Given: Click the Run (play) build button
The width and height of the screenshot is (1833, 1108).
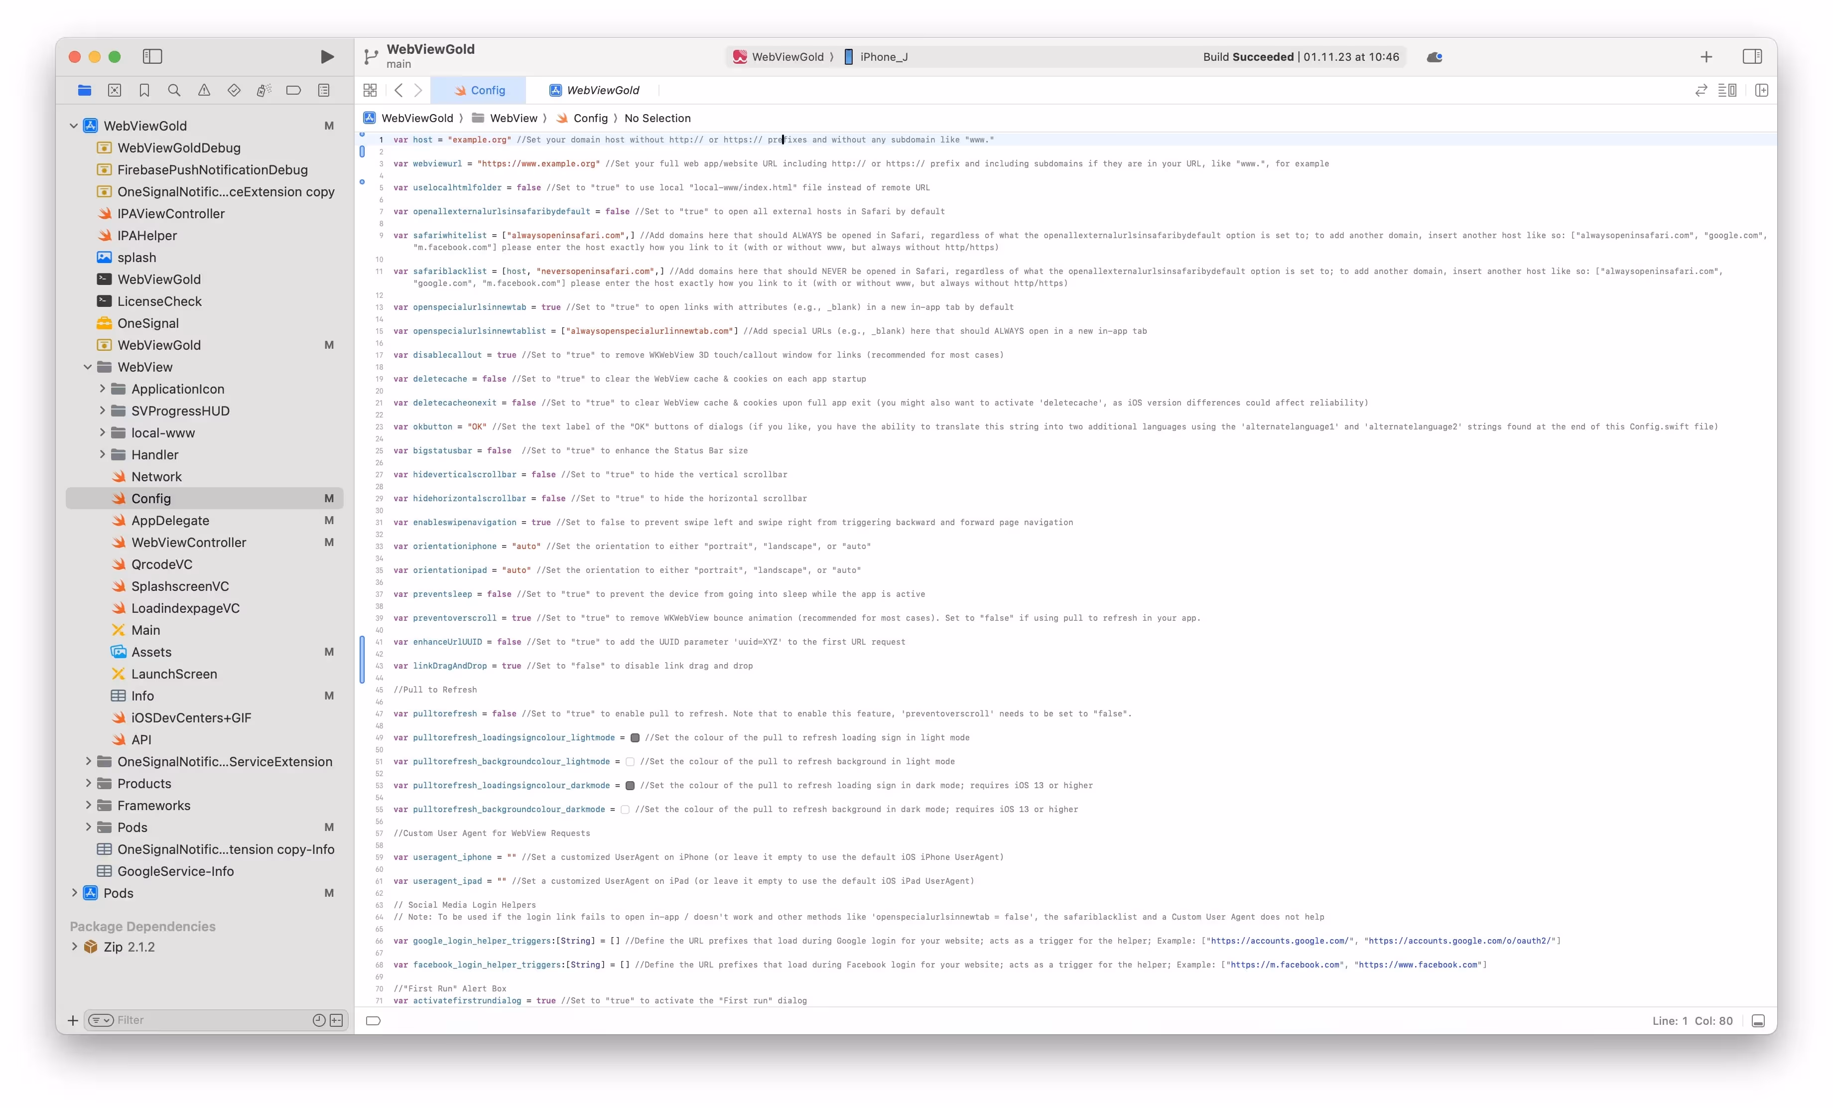Looking at the screenshot, I should (327, 57).
